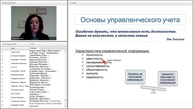Click the status icon beside Бурдаева Ирина
193x109 pixels.
tap(2, 105)
